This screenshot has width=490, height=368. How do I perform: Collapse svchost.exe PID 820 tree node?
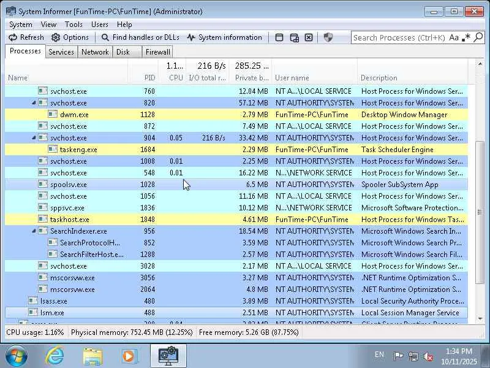34,102
